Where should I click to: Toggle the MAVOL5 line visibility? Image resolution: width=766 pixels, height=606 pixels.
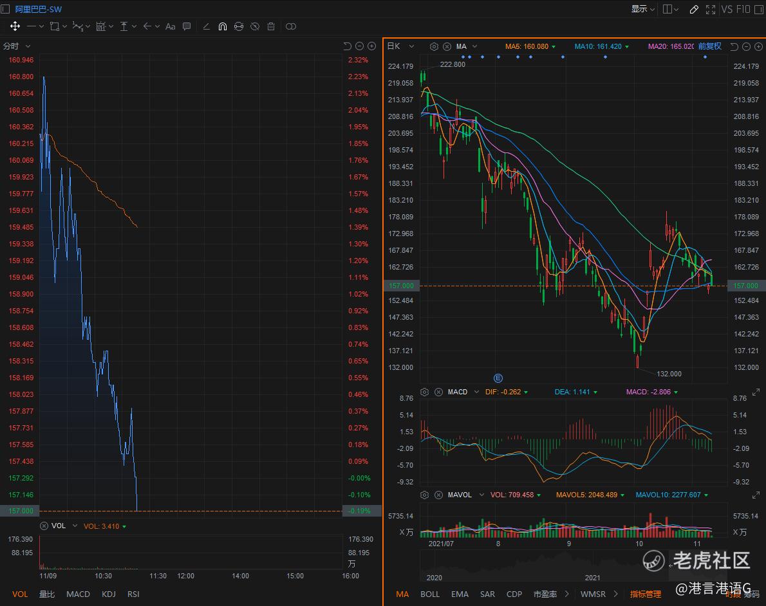click(590, 495)
